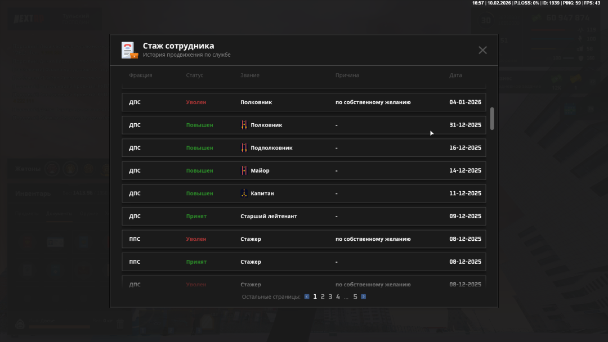Screen dimensions: 608x342
Task: Jump to last page 5
Action: pos(355,296)
